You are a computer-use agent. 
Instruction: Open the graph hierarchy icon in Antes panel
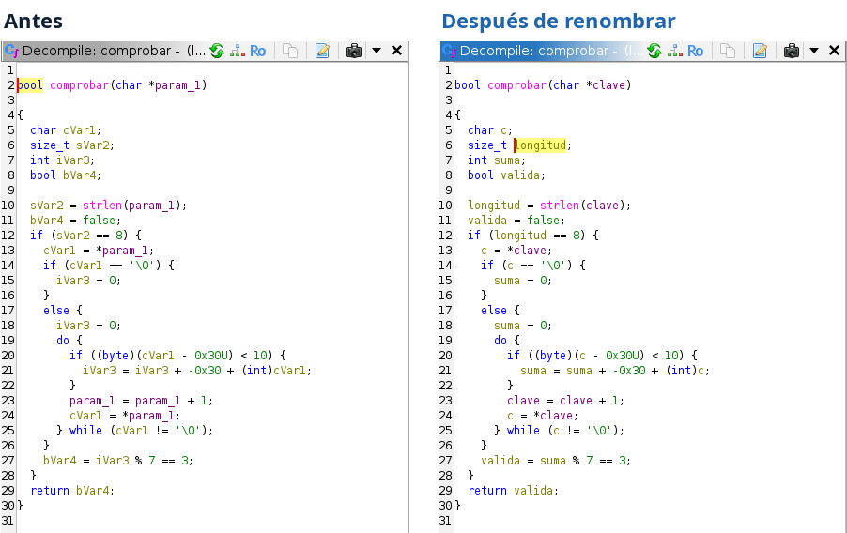[x=238, y=51]
